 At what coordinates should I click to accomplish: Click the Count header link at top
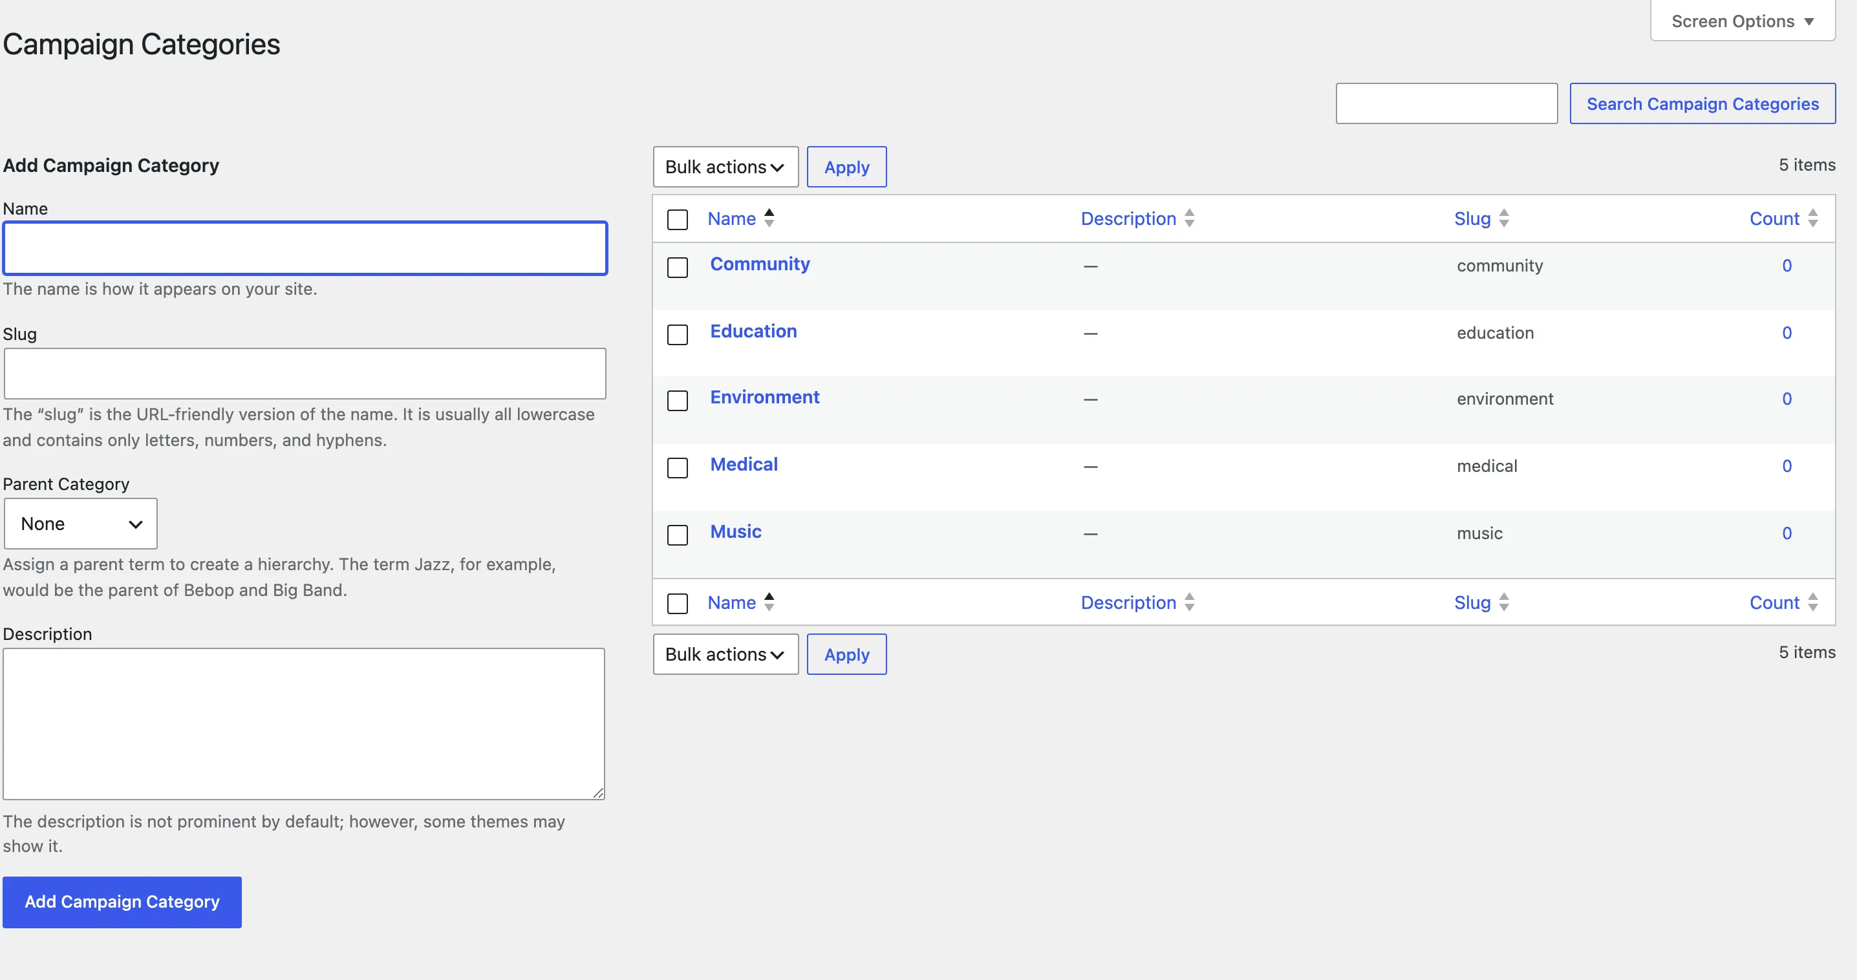pos(1774,218)
